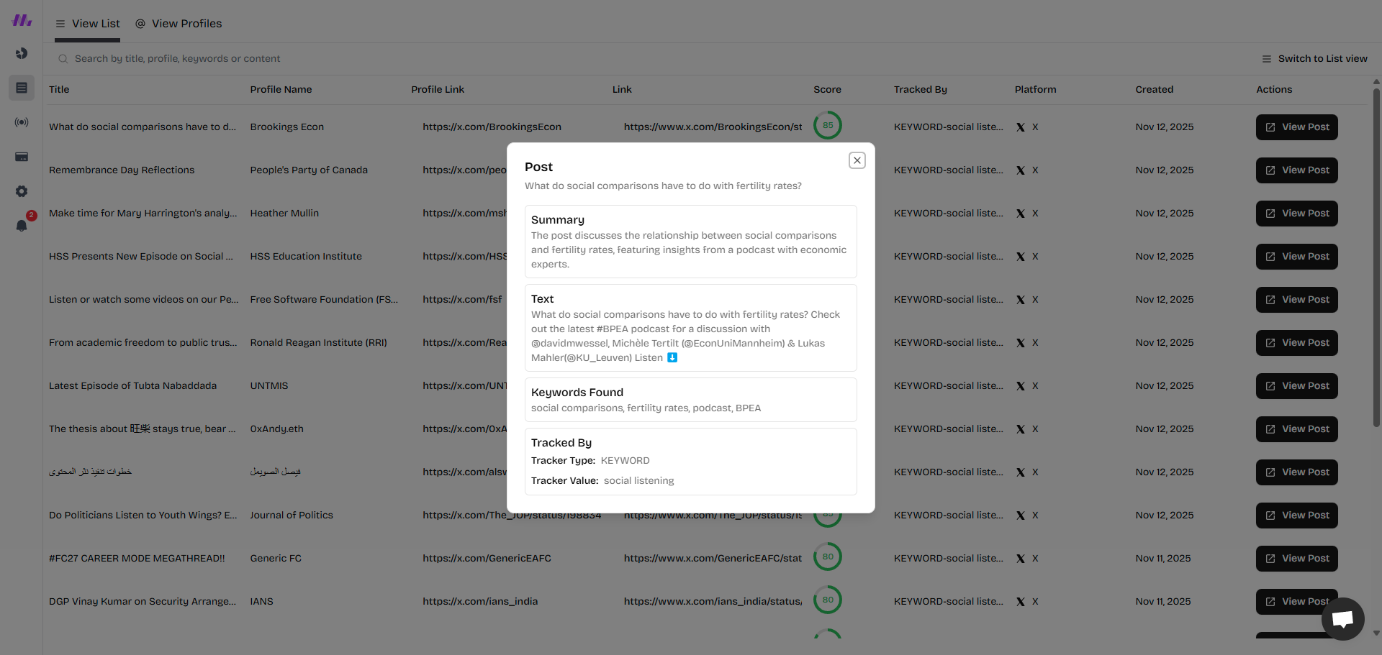Open the Title column header to sort
This screenshot has width=1382, height=655.
[x=58, y=89]
